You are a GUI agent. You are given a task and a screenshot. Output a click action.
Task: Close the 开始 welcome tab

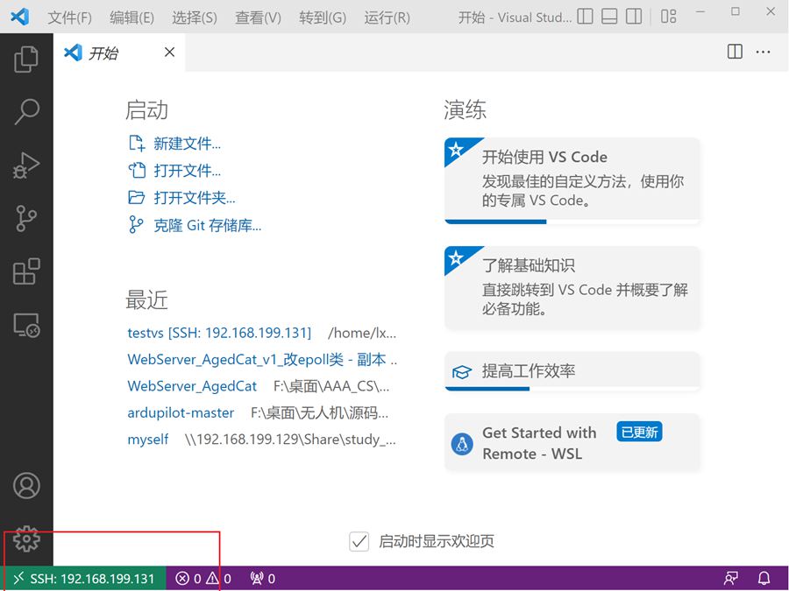[x=169, y=53]
